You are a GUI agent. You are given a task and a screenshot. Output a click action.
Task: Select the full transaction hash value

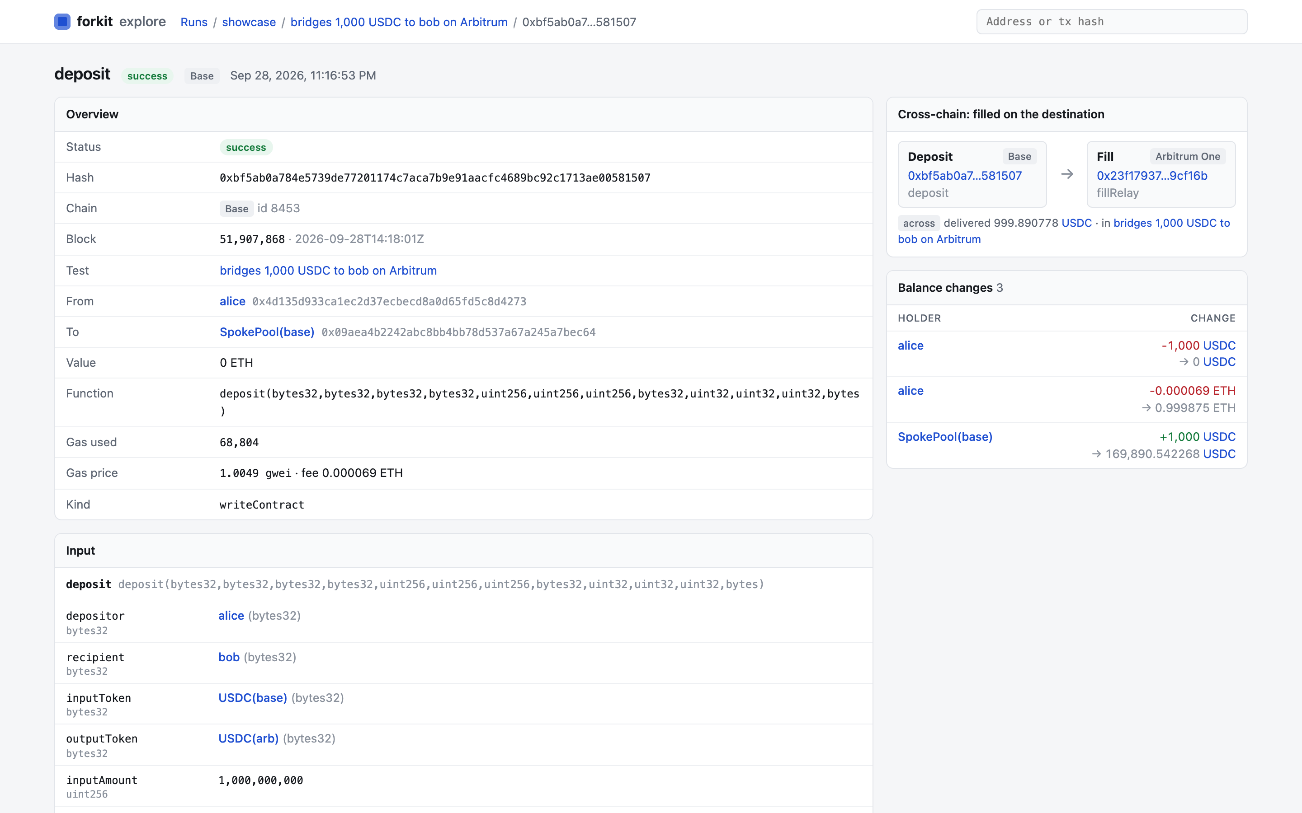[x=435, y=178]
